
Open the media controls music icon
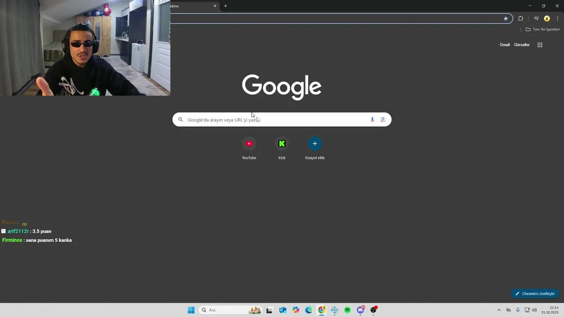coord(536,18)
